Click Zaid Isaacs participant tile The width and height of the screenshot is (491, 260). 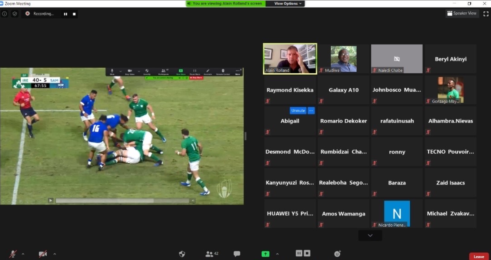point(451,183)
